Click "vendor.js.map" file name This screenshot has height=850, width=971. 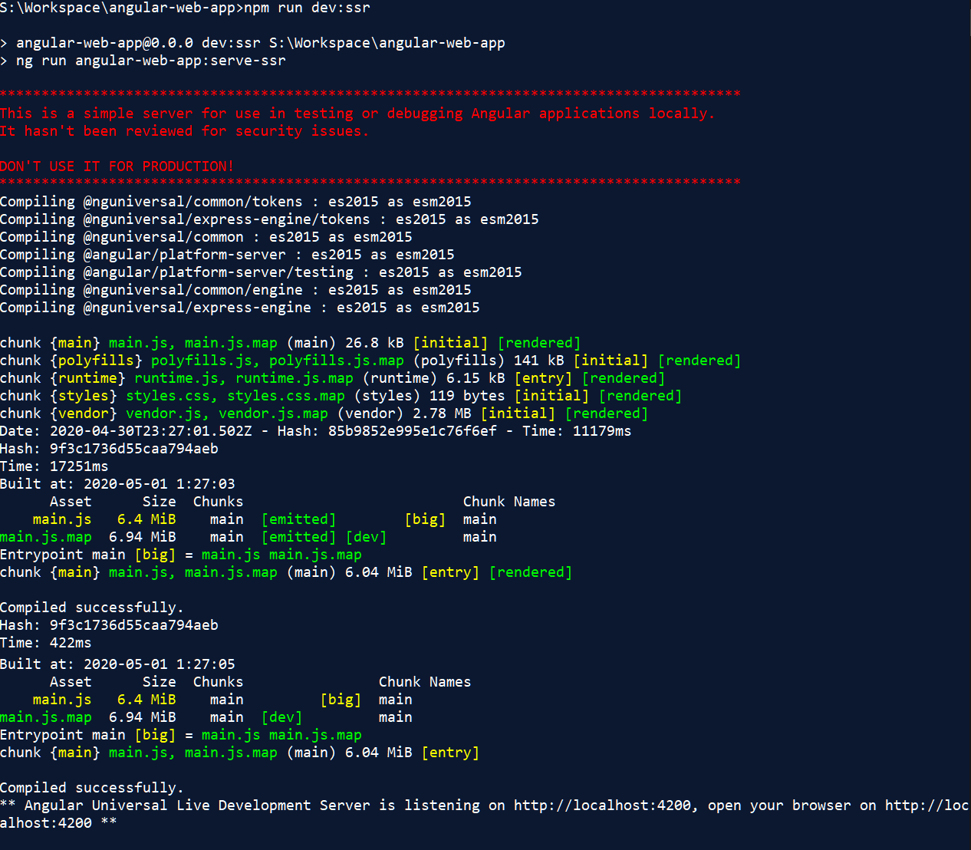(x=273, y=413)
